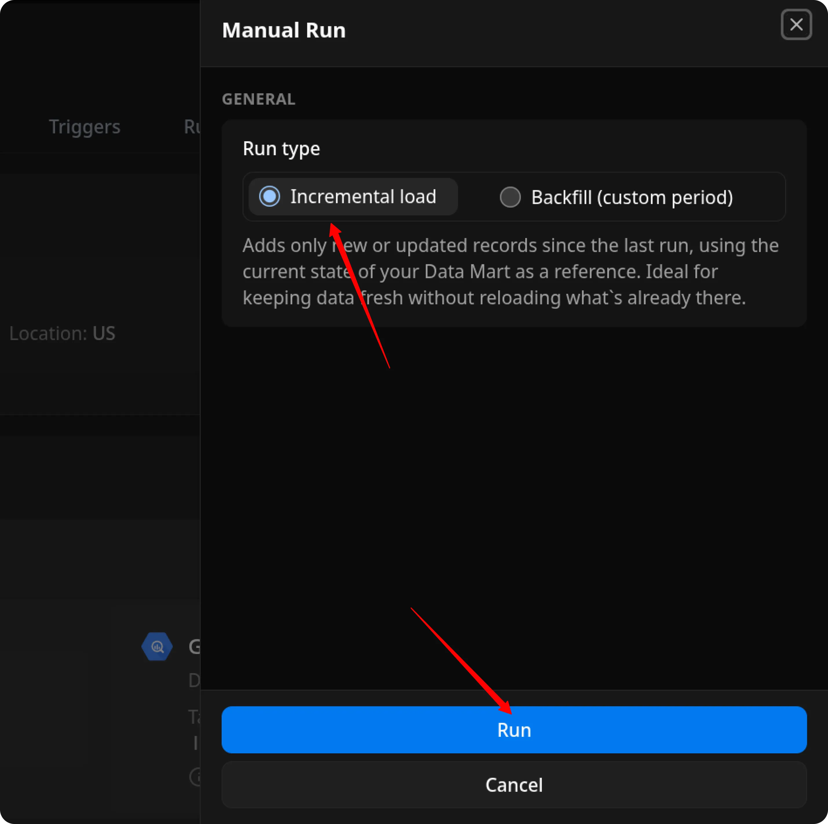Click the 'Incremental load' option label
This screenshot has height=824, width=828.
tap(363, 197)
